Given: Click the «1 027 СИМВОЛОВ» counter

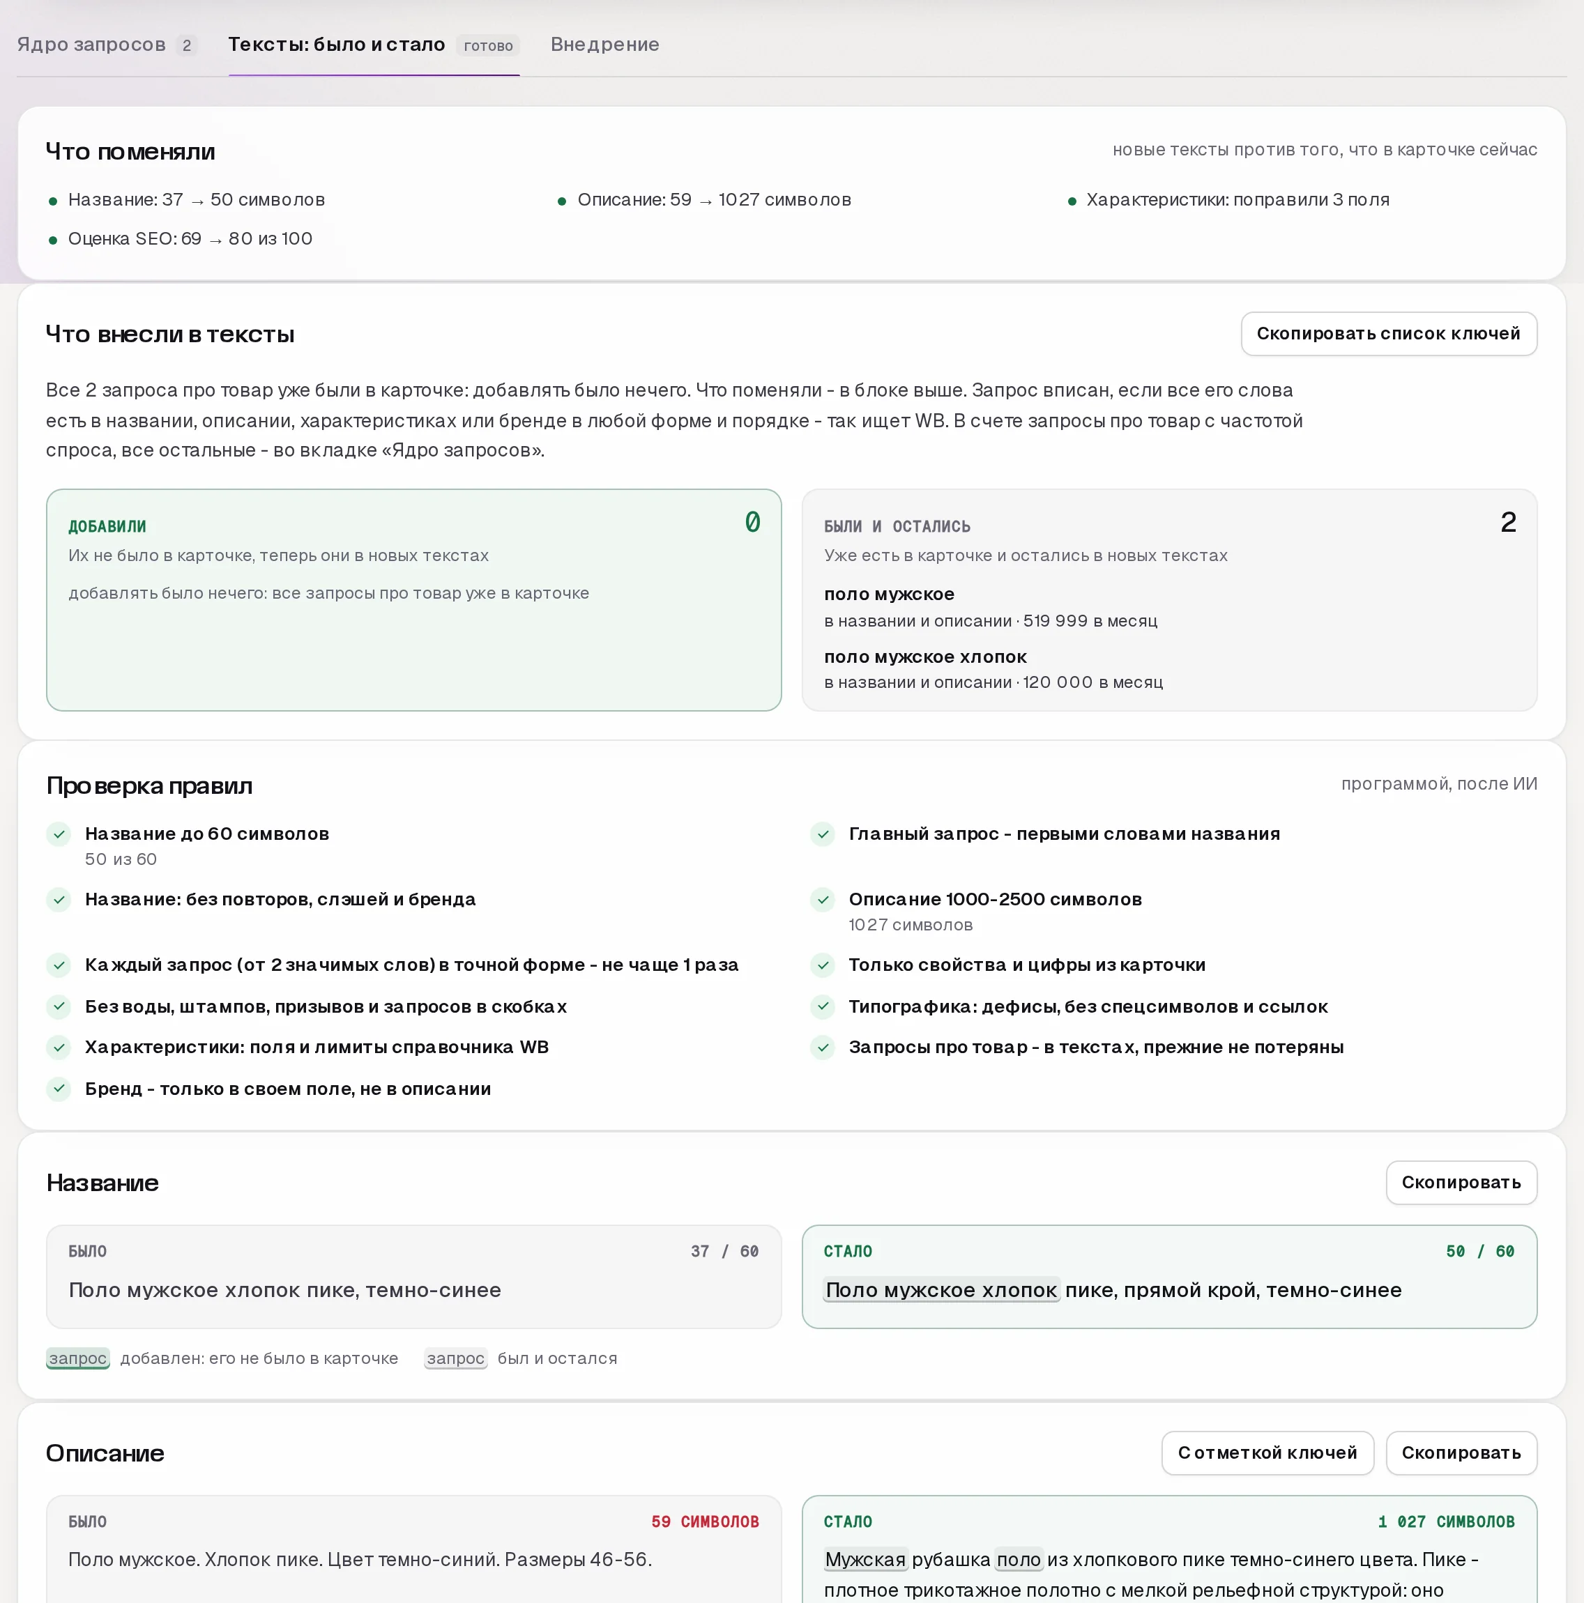Looking at the screenshot, I should coord(1446,1521).
